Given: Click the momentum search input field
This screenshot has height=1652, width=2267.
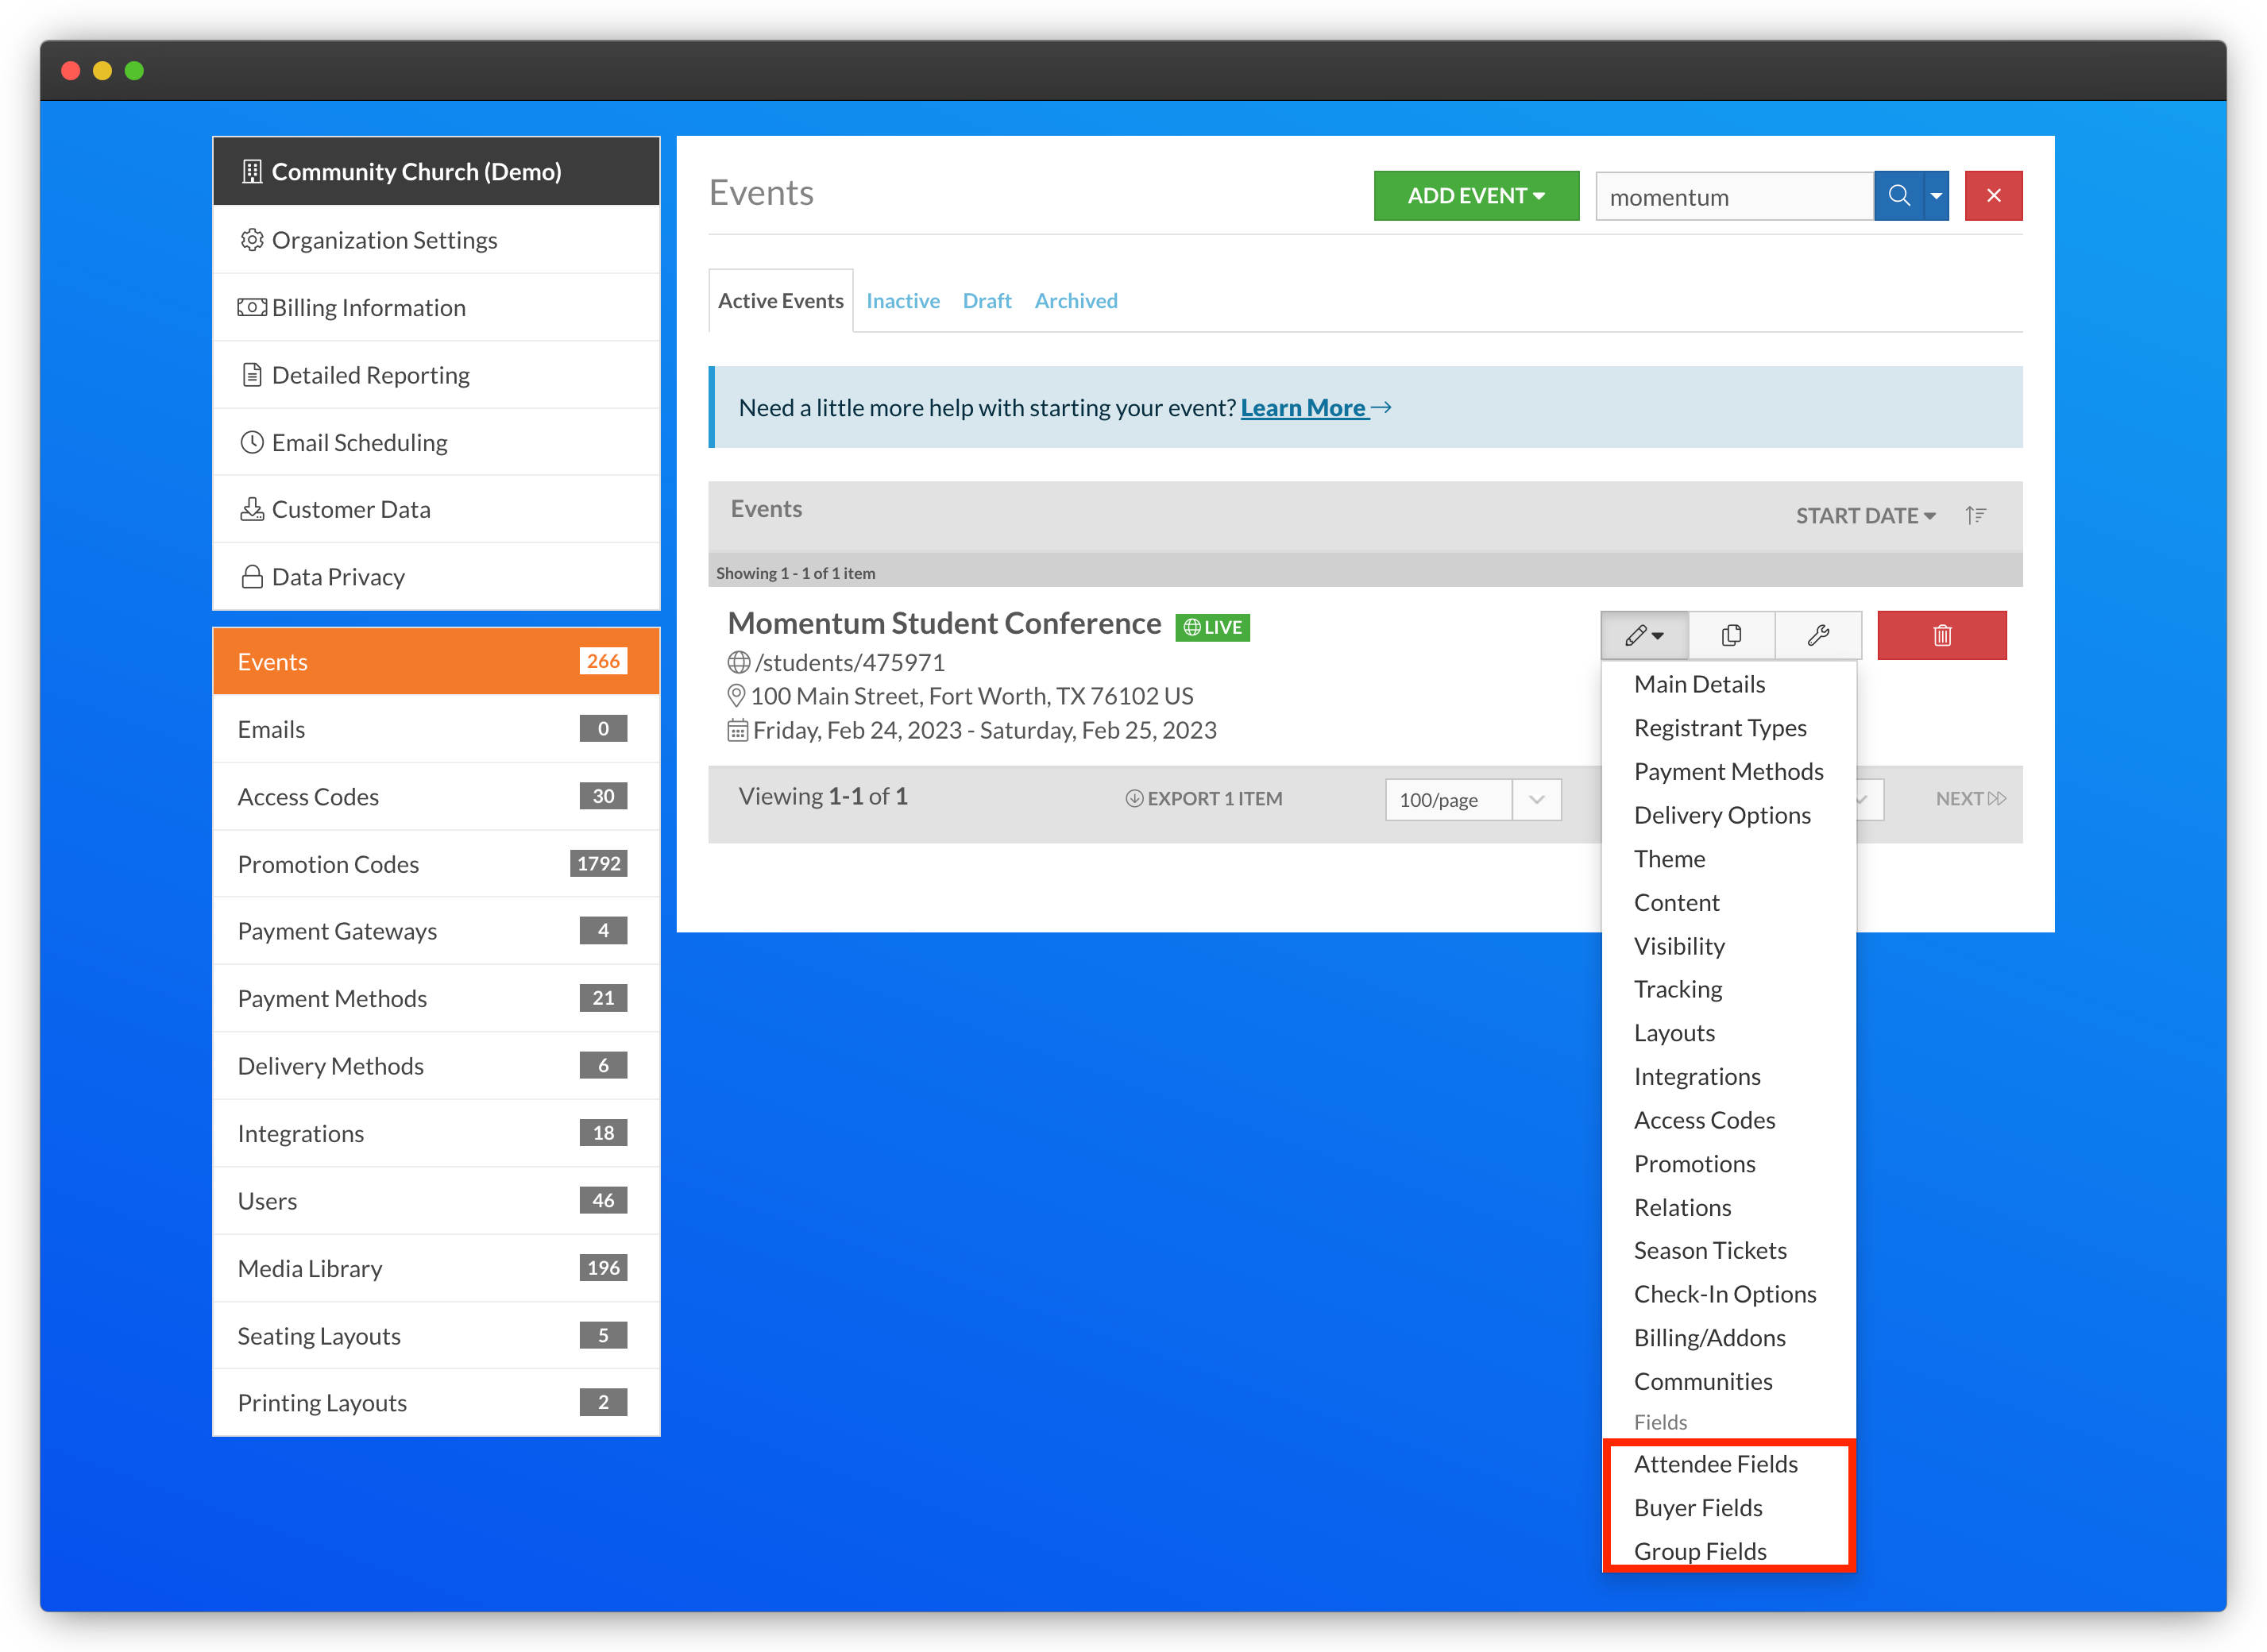Looking at the screenshot, I should [1733, 196].
